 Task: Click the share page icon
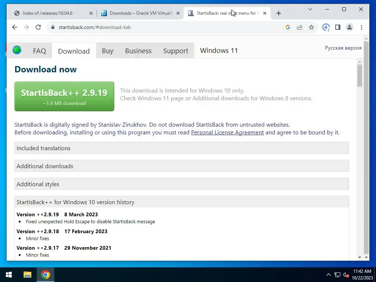300,27
